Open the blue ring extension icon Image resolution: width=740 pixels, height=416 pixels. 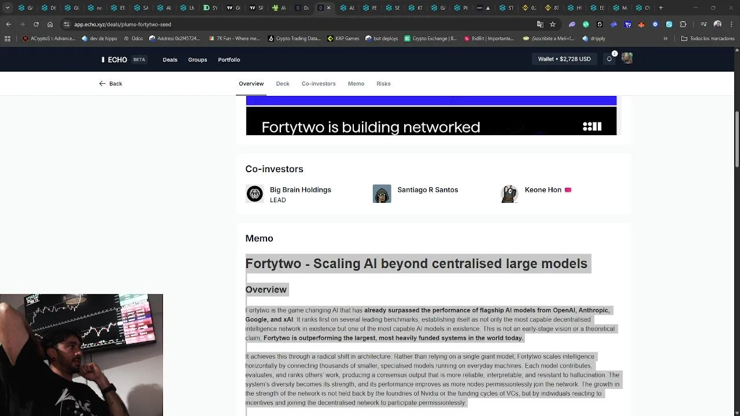point(655,24)
